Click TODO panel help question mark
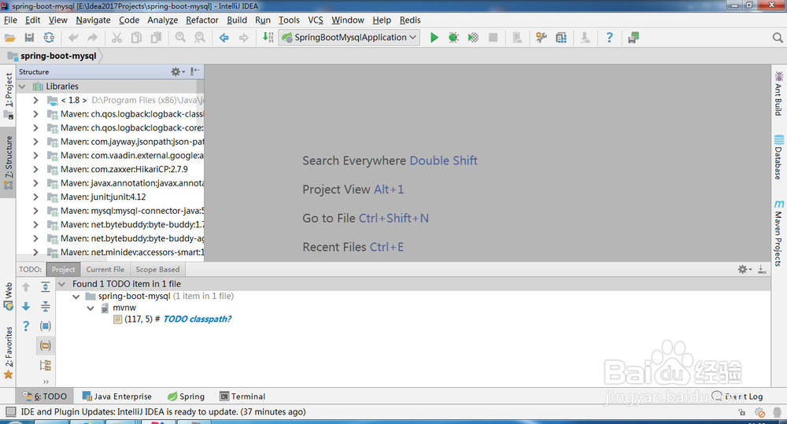This screenshot has height=424, width=787. 26,326
